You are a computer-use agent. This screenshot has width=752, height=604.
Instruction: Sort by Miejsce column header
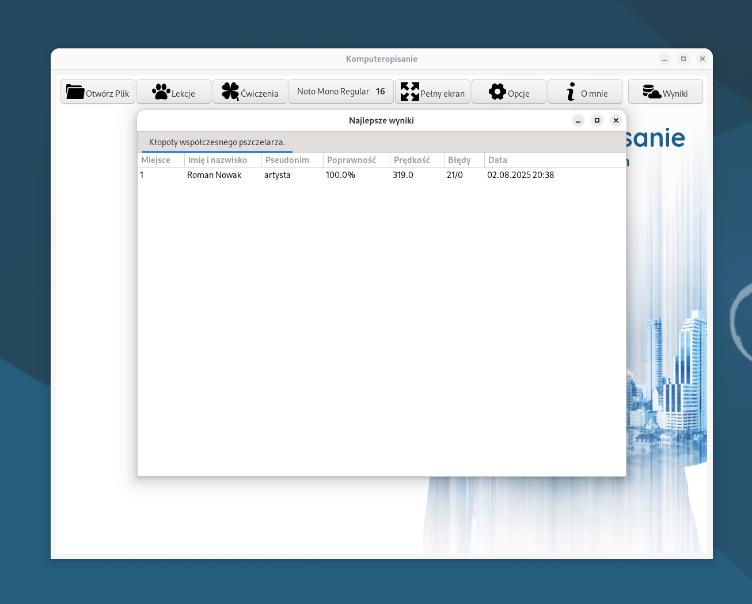pos(161,160)
